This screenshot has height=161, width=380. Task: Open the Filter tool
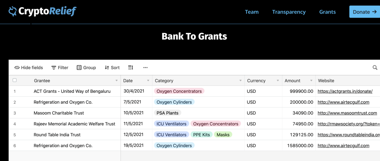pos(60,68)
